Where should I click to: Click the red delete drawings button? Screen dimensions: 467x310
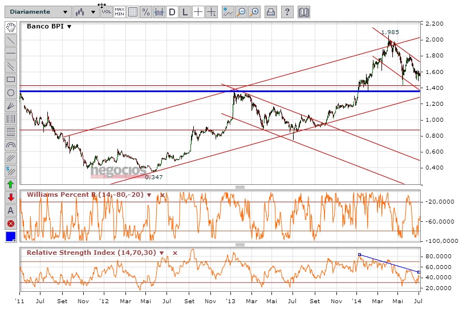(11, 224)
